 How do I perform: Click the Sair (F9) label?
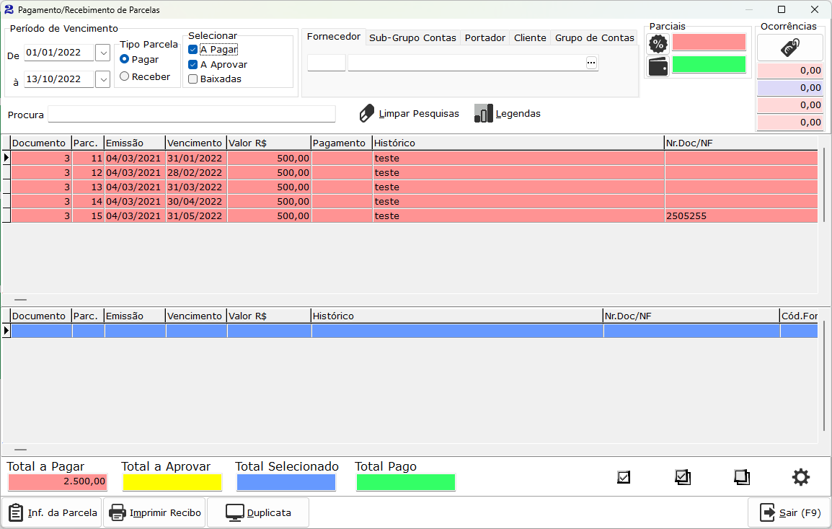[x=800, y=512]
